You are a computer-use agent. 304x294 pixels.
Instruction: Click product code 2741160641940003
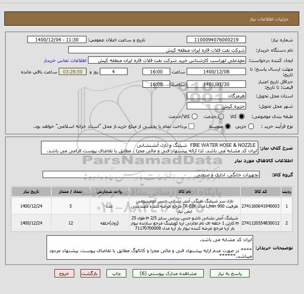coord(261,206)
